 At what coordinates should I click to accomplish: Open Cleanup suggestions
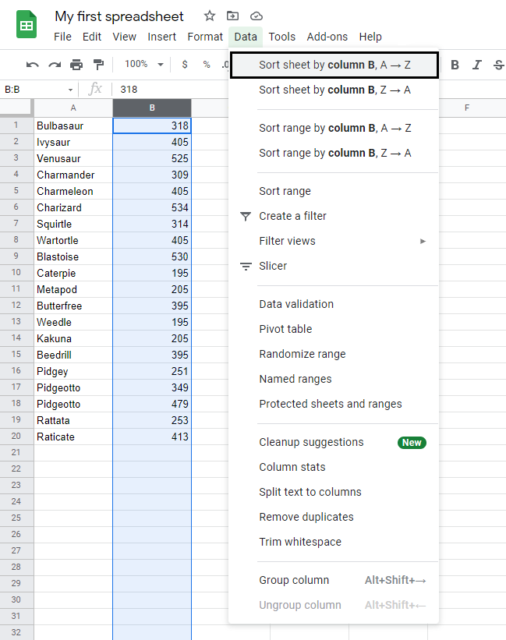click(311, 442)
